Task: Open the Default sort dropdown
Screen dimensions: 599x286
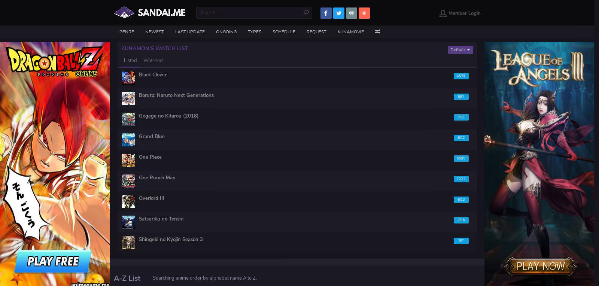Action: coord(460,50)
